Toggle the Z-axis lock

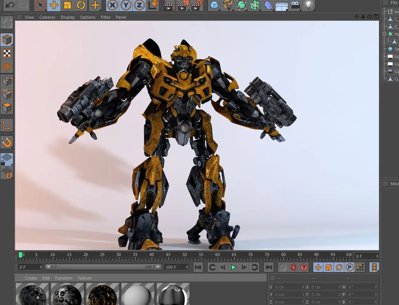[139, 5]
